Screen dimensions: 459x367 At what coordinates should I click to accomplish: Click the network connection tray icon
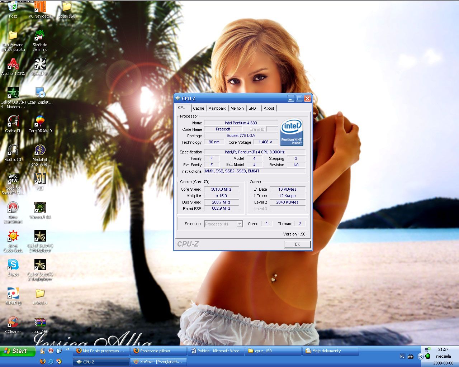coord(427,349)
